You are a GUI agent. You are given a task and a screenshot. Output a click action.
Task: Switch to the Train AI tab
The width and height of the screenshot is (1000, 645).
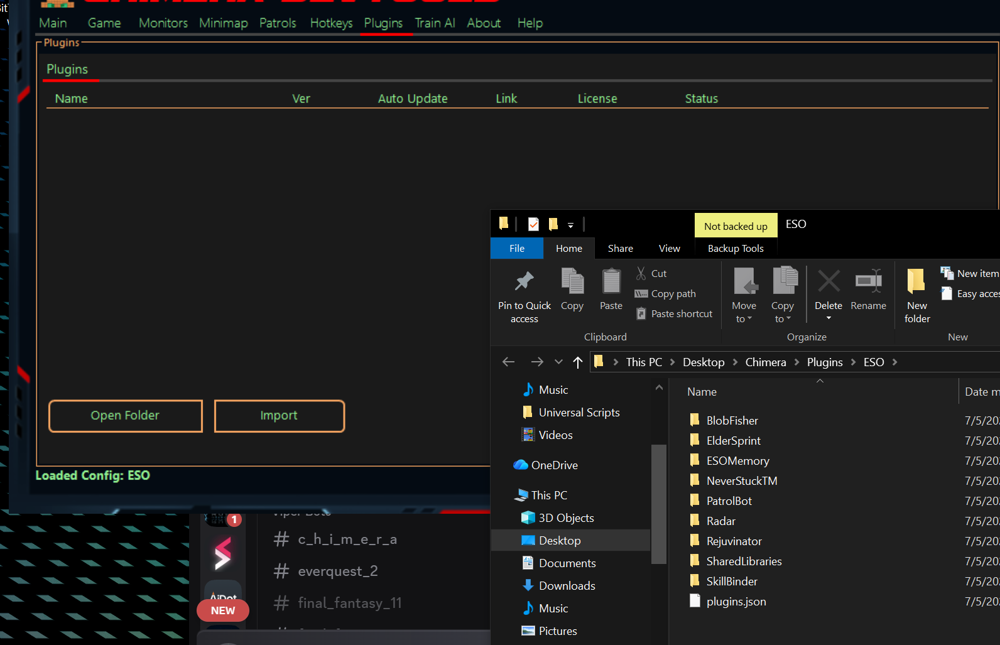(435, 23)
